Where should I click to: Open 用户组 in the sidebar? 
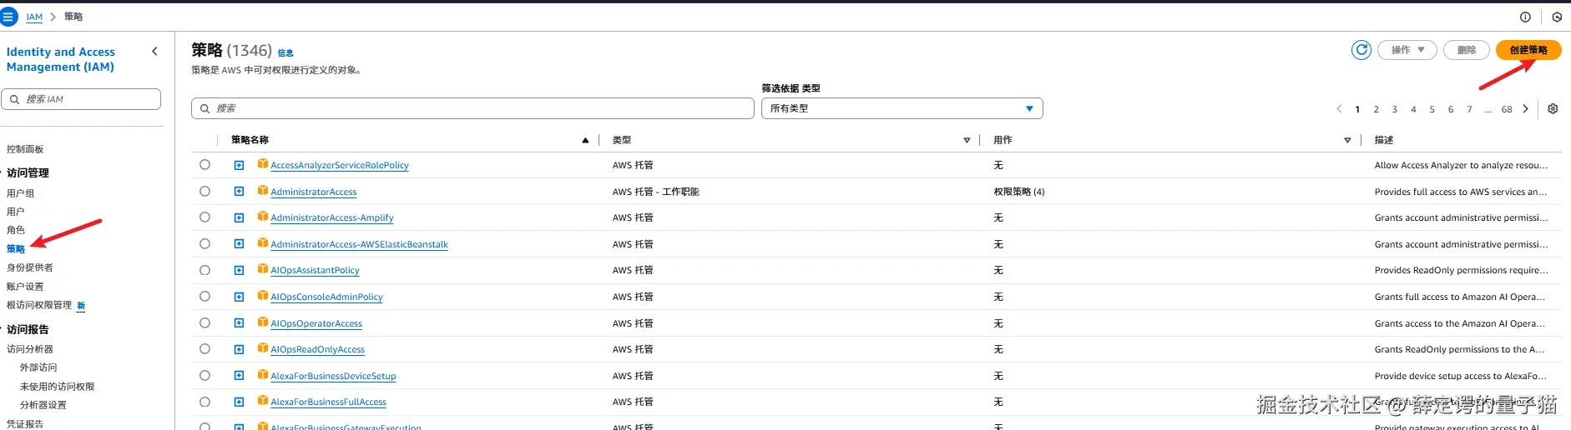[x=20, y=193]
